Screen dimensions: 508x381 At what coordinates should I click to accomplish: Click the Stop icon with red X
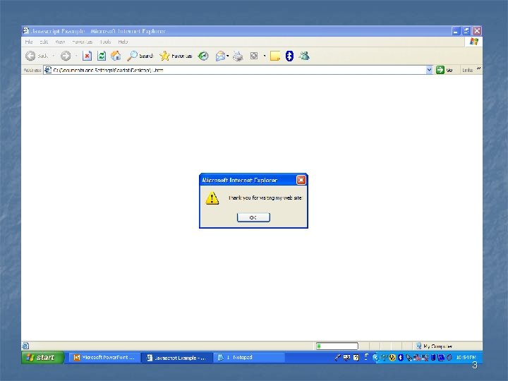coord(87,56)
